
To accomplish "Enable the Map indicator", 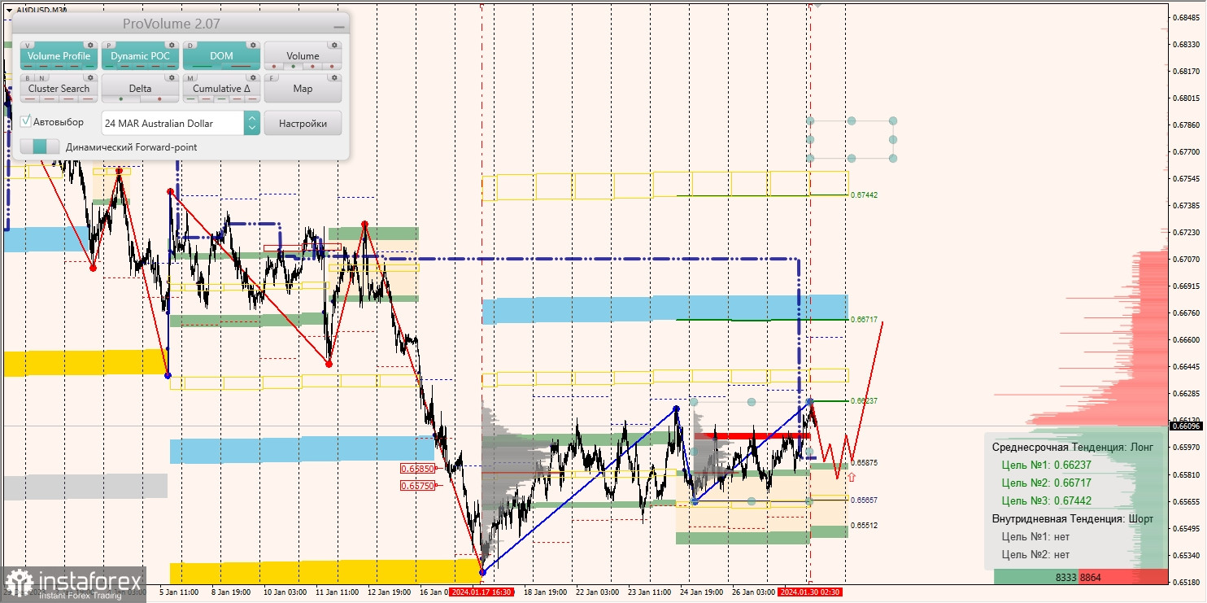I will (x=303, y=89).
